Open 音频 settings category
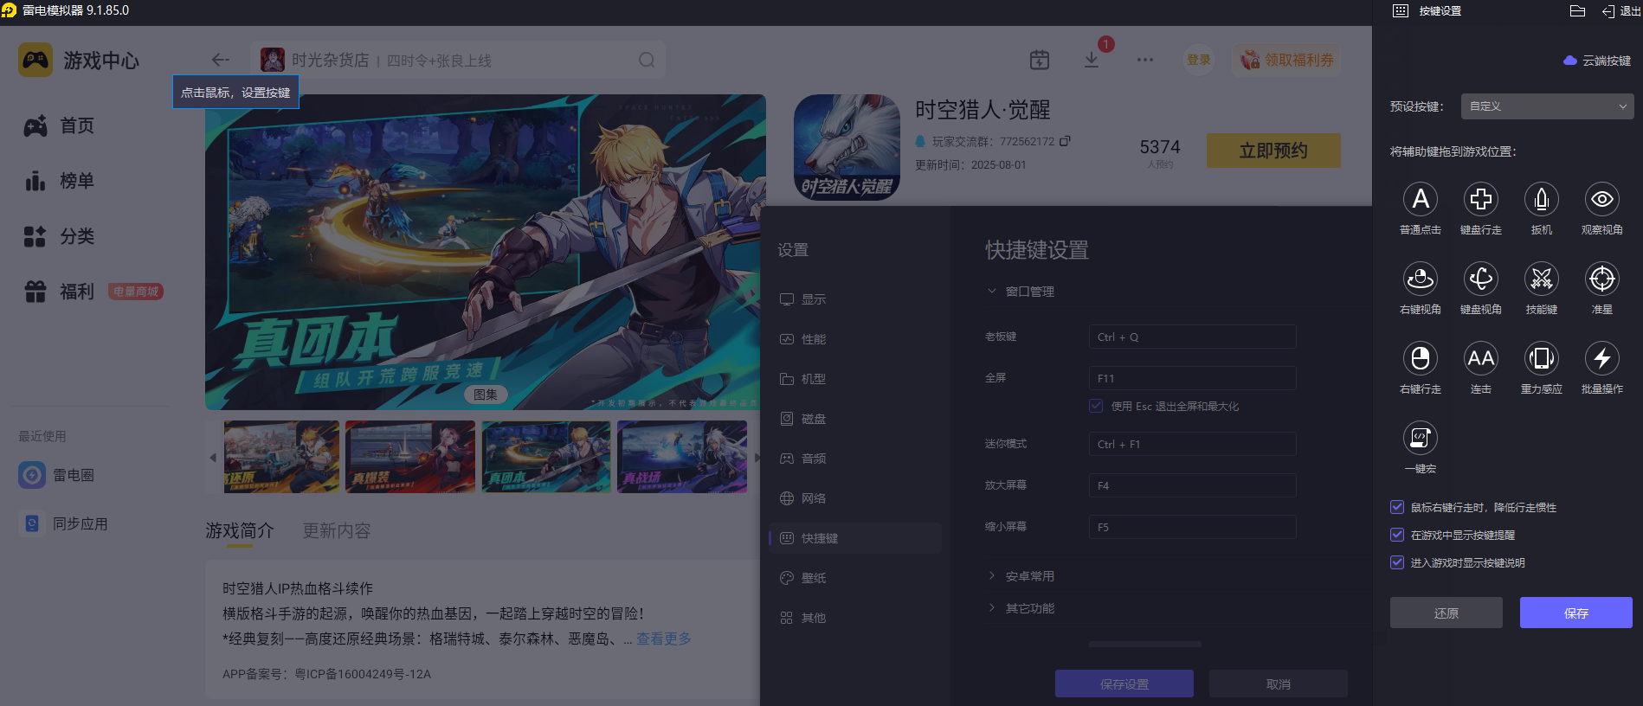Image resolution: width=1643 pixels, height=706 pixels. tap(855, 459)
